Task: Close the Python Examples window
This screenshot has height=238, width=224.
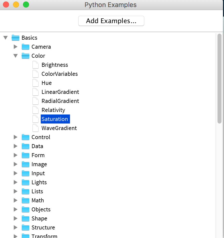Action: tap(6, 5)
